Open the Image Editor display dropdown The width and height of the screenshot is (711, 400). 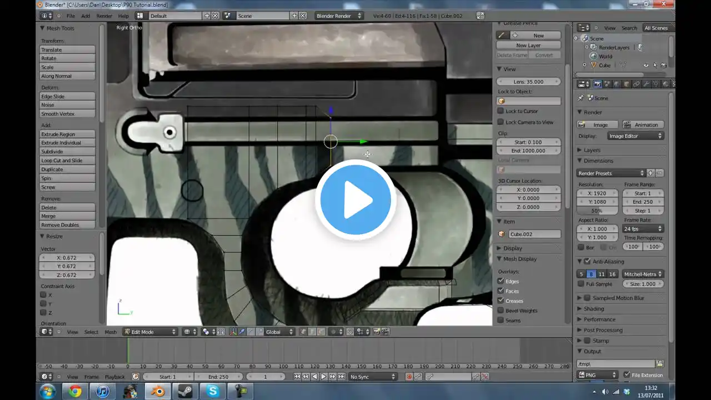pos(636,136)
